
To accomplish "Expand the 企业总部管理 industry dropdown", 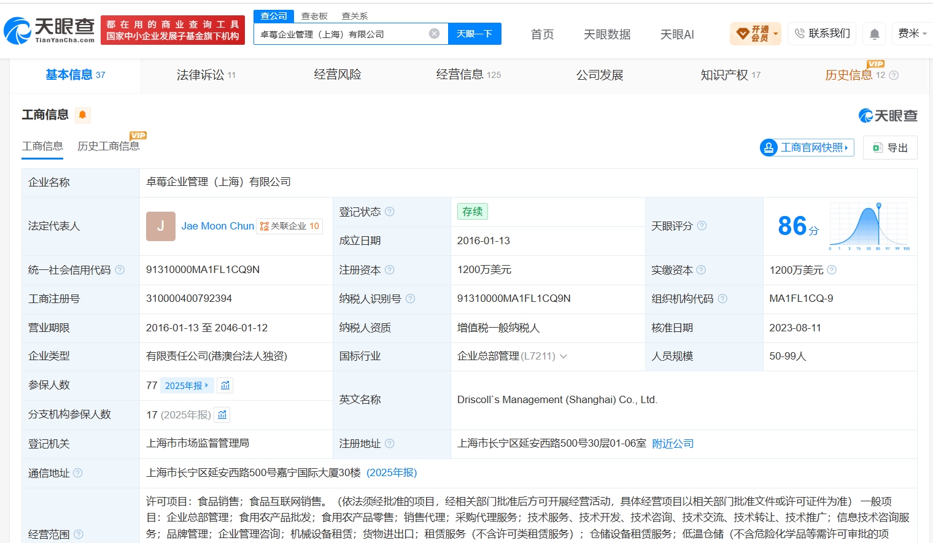I will click(x=563, y=356).
